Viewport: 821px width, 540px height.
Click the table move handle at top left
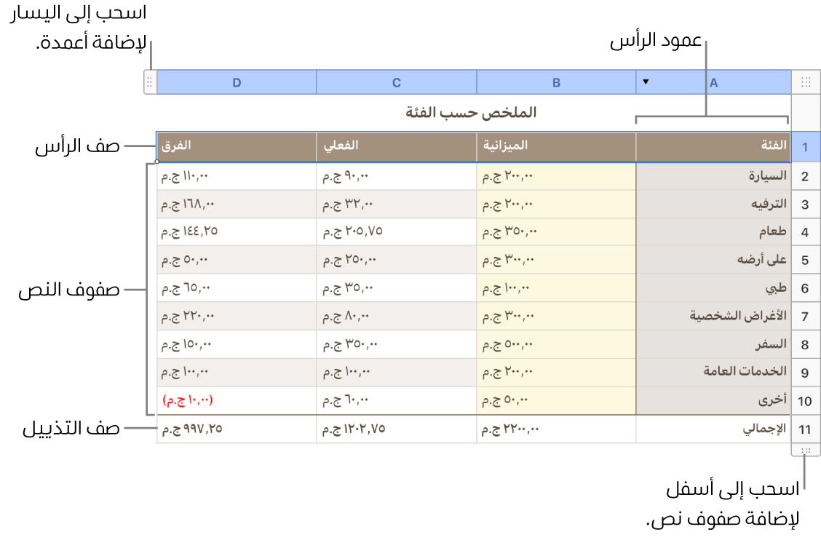click(x=151, y=82)
